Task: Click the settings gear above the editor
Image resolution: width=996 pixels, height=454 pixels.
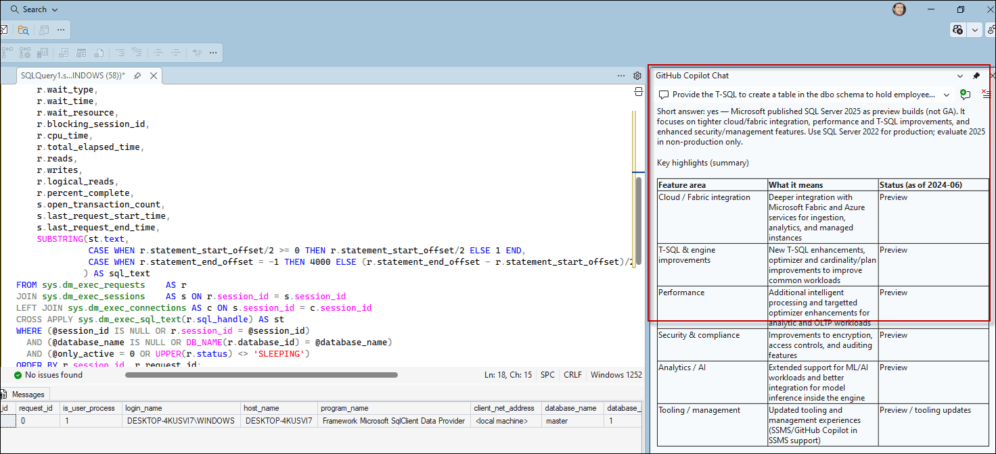Action: point(637,76)
